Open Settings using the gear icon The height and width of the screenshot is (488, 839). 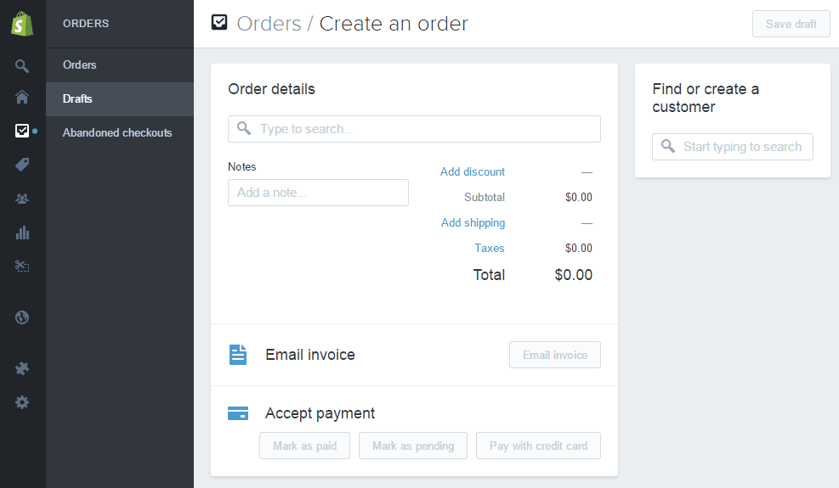click(x=22, y=402)
